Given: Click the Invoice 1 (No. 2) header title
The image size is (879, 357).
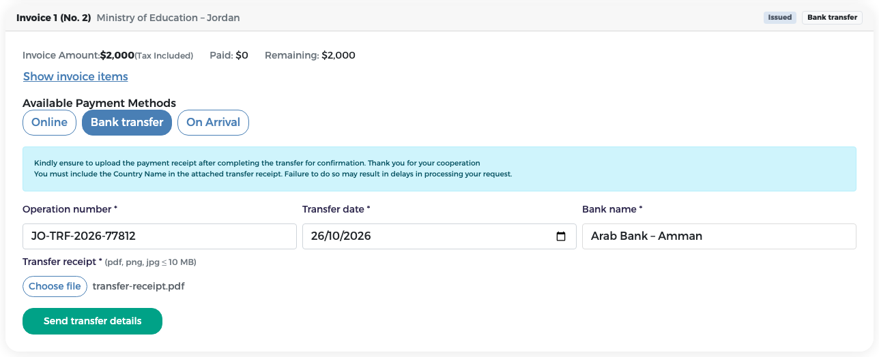Looking at the screenshot, I should 54,18.
